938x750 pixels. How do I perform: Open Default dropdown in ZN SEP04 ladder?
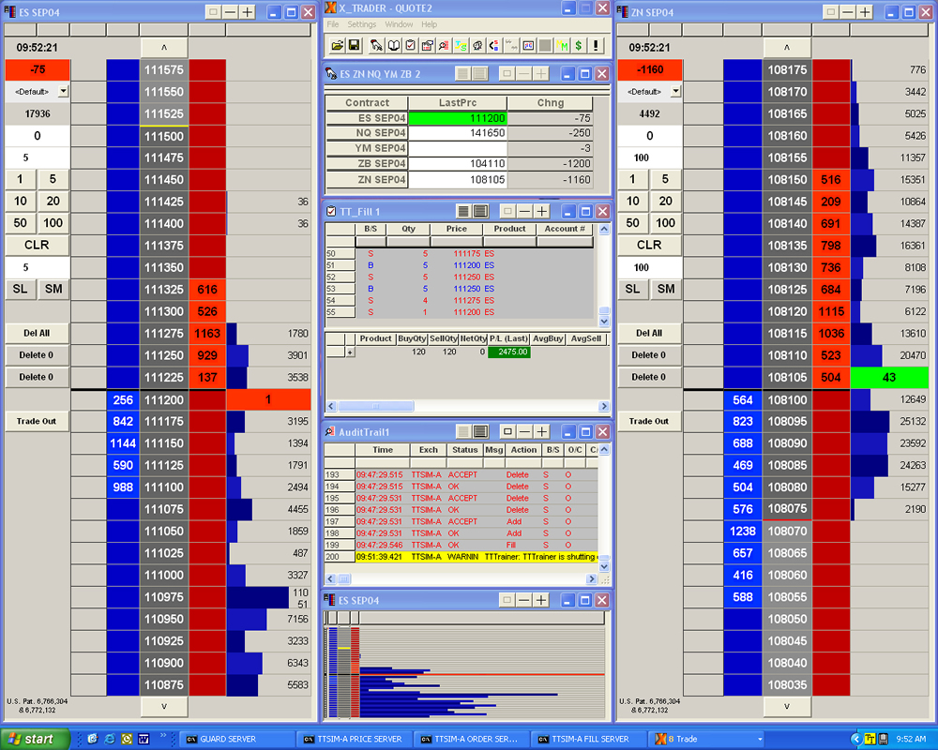[x=675, y=92]
